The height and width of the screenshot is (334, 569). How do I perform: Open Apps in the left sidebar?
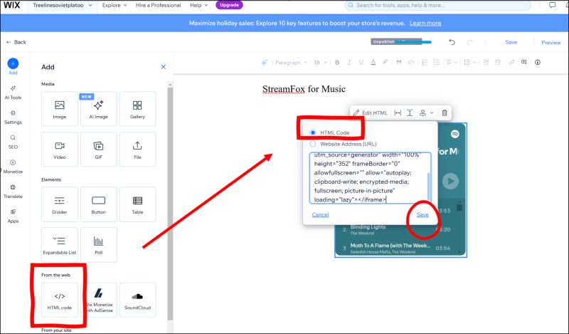[13, 216]
